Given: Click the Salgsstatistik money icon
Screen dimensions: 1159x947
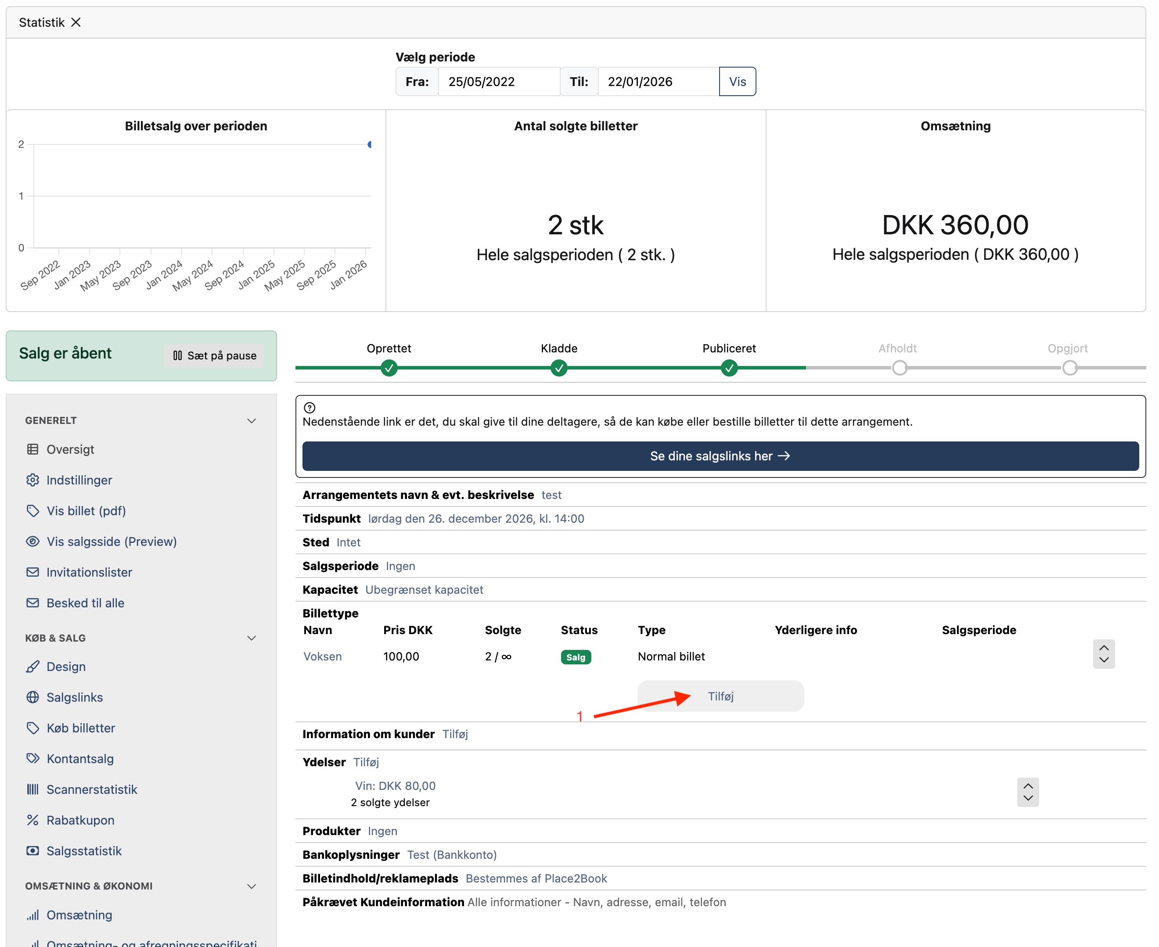Looking at the screenshot, I should [x=33, y=851].
